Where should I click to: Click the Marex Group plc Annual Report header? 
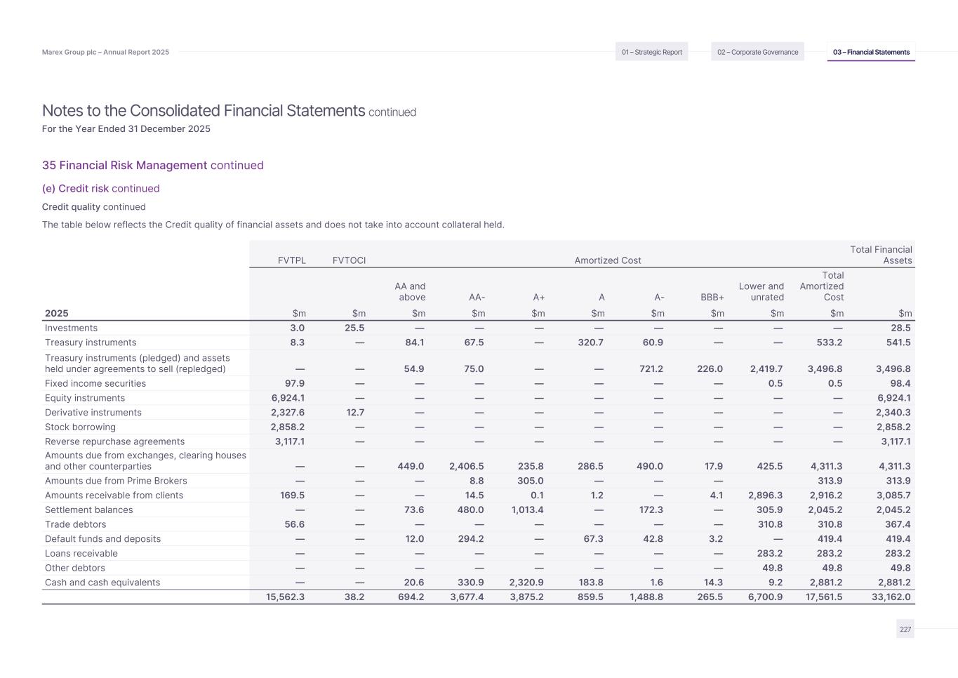105,52
